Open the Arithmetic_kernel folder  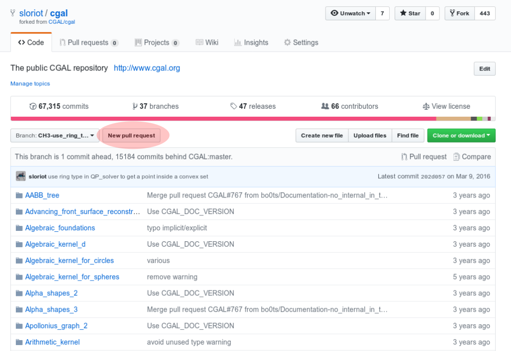[x=52, y=342]
